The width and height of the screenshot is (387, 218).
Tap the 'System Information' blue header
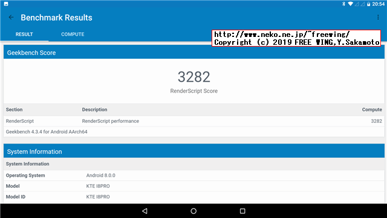[x=194, y=151]
